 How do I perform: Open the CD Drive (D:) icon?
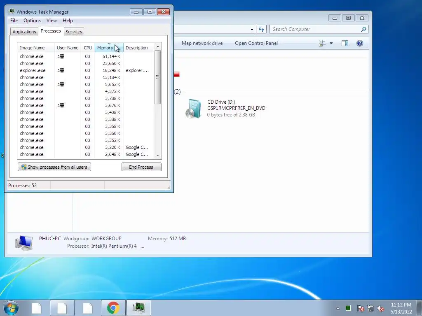coord(193,109)
